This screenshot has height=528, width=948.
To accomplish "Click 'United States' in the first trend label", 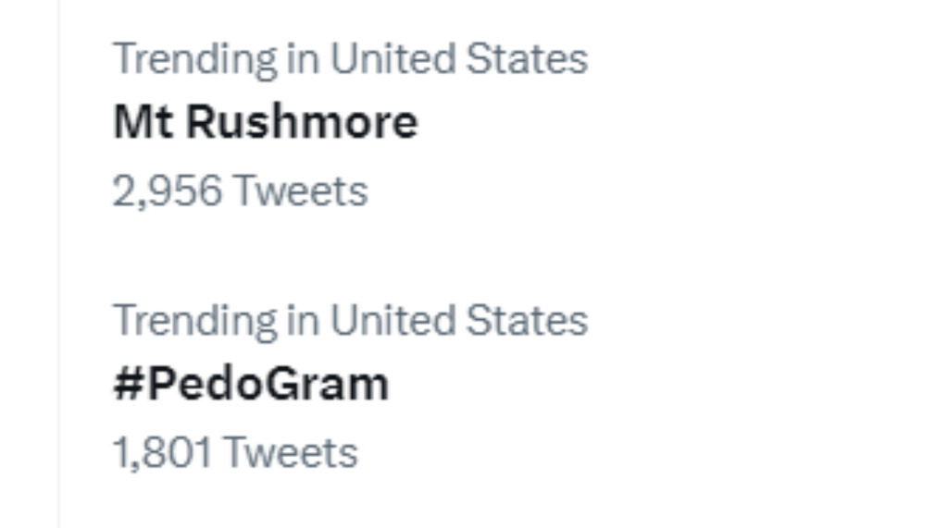I will pyautogui.click(x=459, y=58).
